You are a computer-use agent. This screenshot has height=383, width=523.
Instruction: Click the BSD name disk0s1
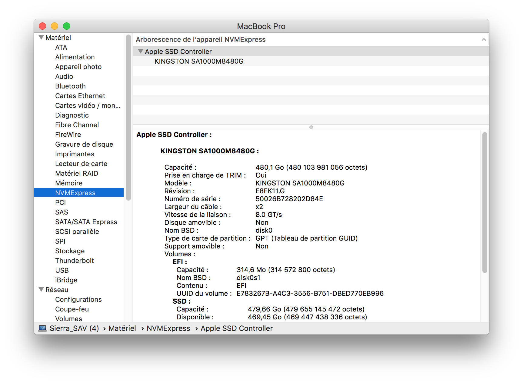tap(248, 278)
